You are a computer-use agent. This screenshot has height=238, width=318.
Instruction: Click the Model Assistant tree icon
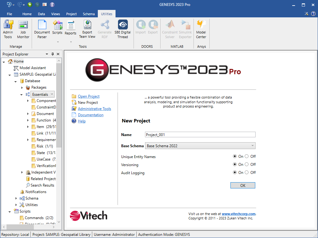tap(16, 68)
